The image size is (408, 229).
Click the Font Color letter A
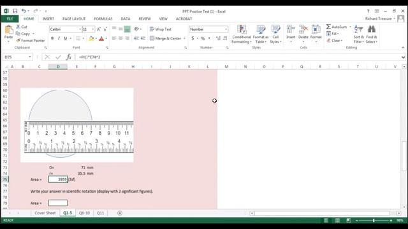(x=101, y=38)
